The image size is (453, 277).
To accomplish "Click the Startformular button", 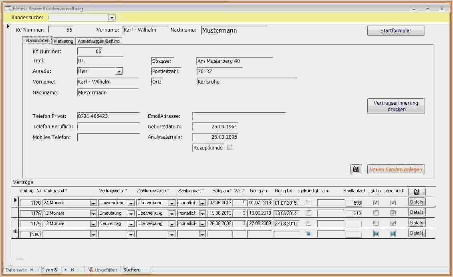I will pos(396,30).
